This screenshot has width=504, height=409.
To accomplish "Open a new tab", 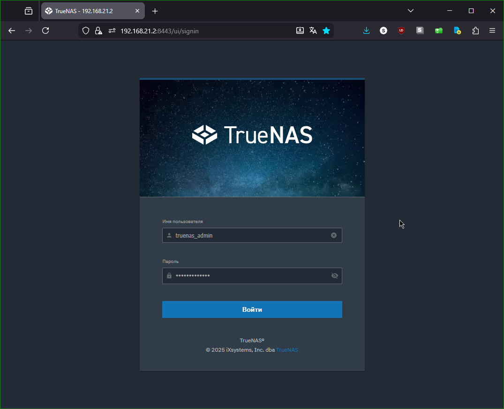I will point(155,11).
